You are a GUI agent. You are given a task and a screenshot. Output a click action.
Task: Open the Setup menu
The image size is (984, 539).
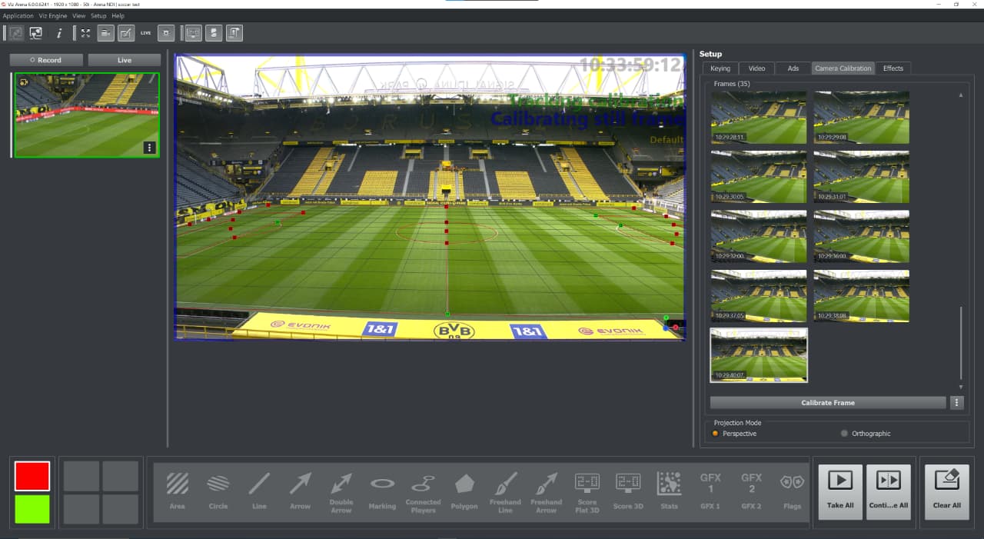tap(98, 15)
